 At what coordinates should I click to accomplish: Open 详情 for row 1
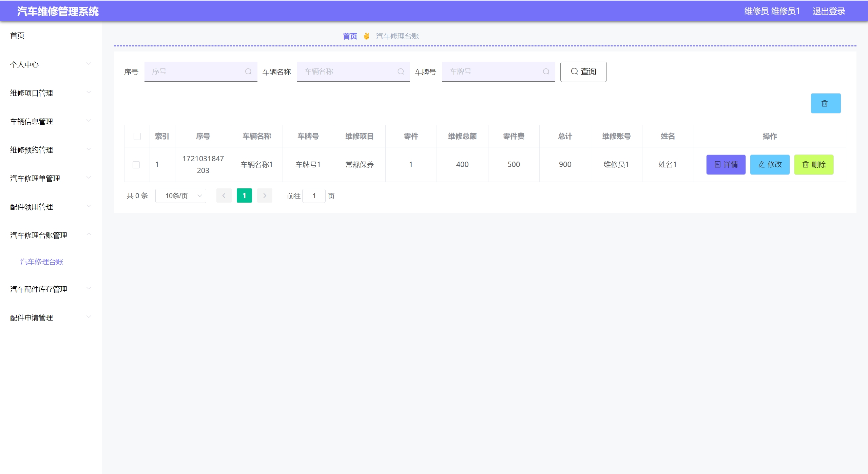pyautogui.click(x=726, y=165)
